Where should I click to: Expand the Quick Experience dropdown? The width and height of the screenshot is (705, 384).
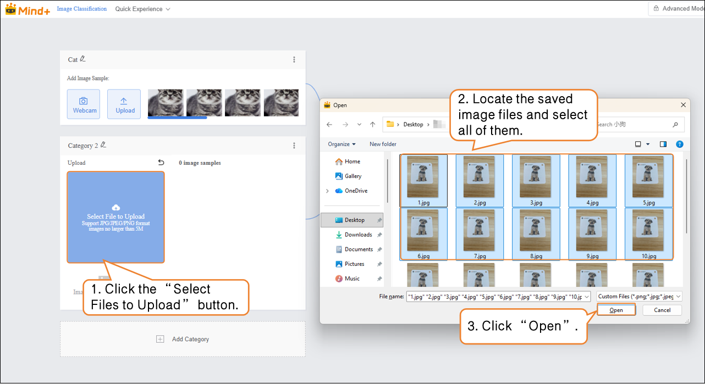[x=142, y=9]
